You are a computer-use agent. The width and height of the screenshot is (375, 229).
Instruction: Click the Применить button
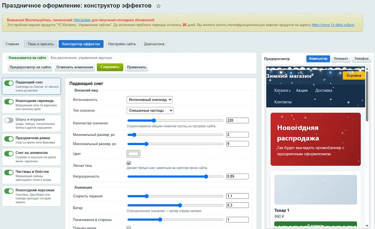[x=137, y=67]
